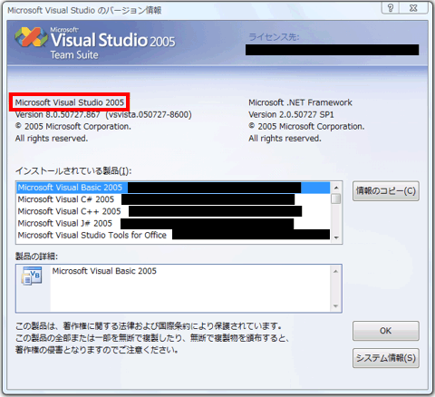Open システム情報(S) system info
This screenshot has width=435, height=397.
(386, 358)
